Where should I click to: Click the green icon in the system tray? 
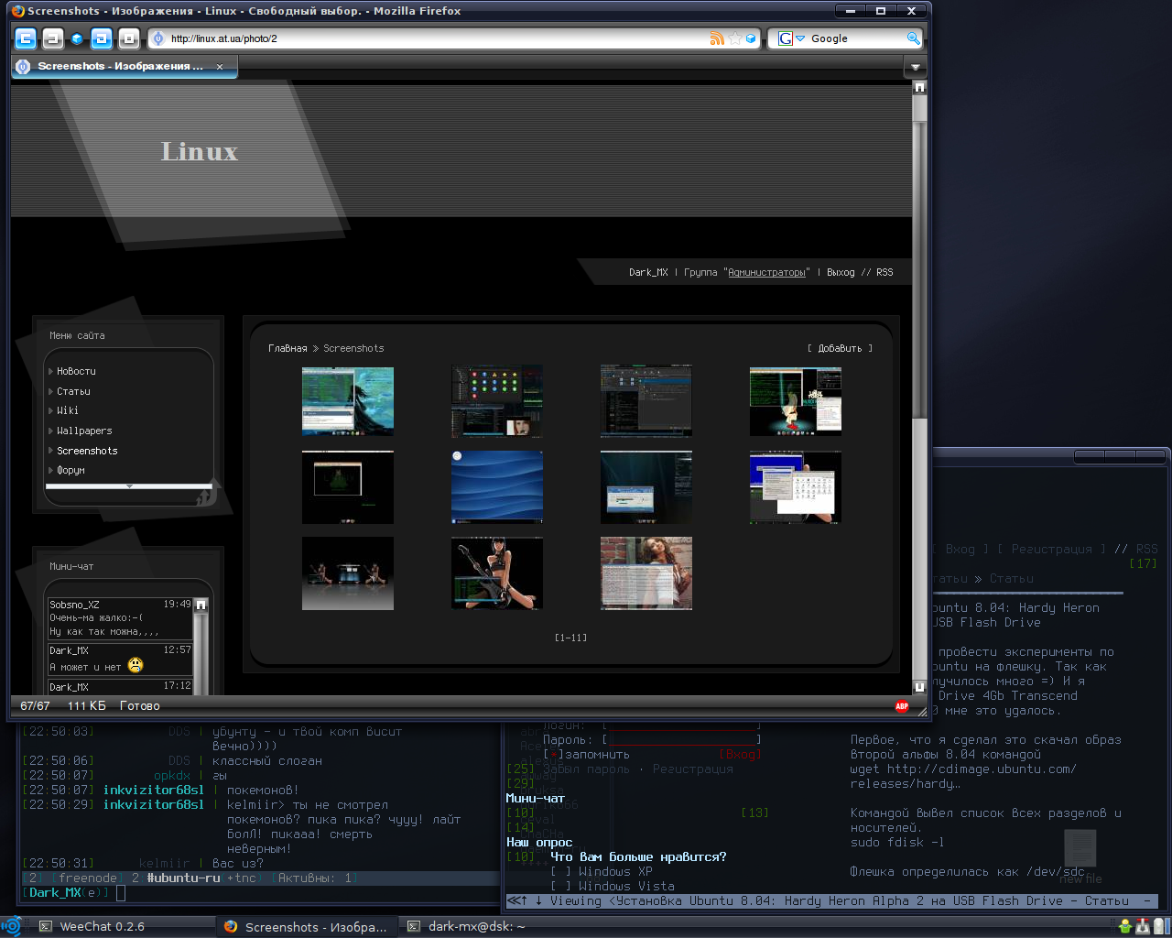click(x=1125, y=926)
